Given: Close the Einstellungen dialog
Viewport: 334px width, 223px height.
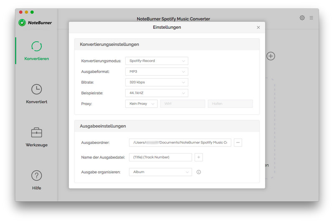Looking at the screenshot, I should tap(258, 27).
